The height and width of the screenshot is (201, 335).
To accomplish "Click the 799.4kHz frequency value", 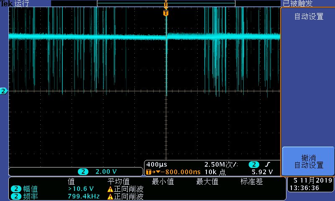I will 83,196.
